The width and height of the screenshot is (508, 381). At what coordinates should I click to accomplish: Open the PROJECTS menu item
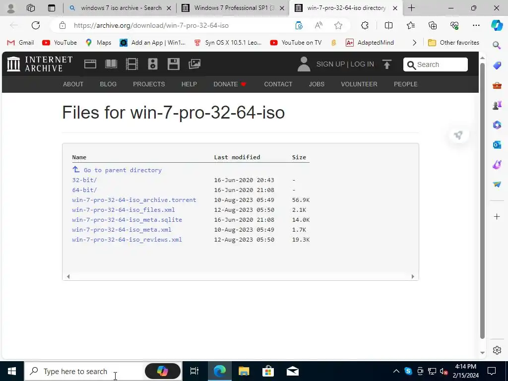point(149,84)
